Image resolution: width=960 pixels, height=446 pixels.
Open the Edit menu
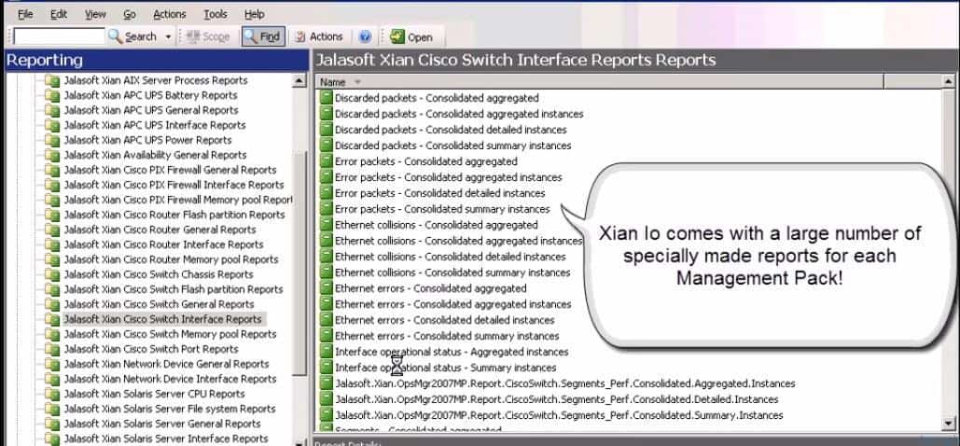[59, 13]
